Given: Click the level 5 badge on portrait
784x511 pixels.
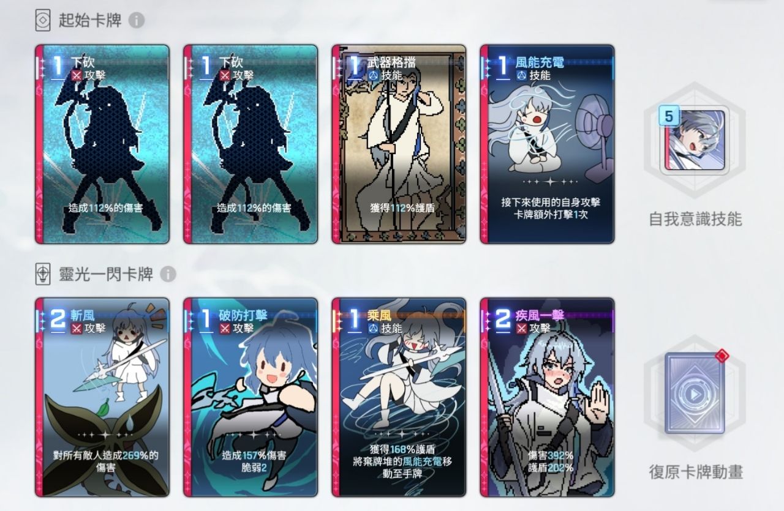Looking at the screenshot, I should 669,116.
